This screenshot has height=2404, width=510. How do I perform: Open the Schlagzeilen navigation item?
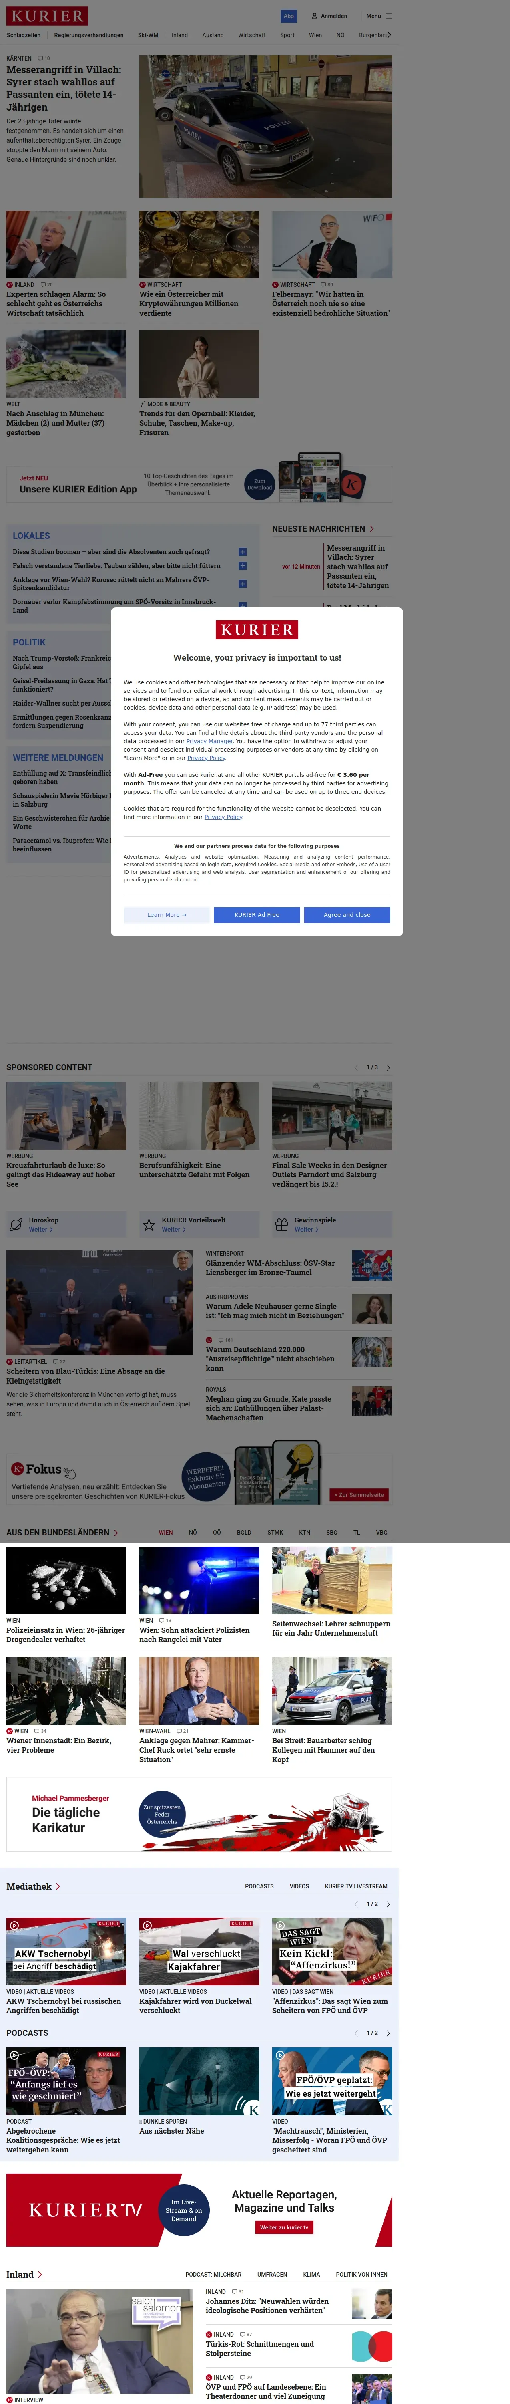[23, 36]
